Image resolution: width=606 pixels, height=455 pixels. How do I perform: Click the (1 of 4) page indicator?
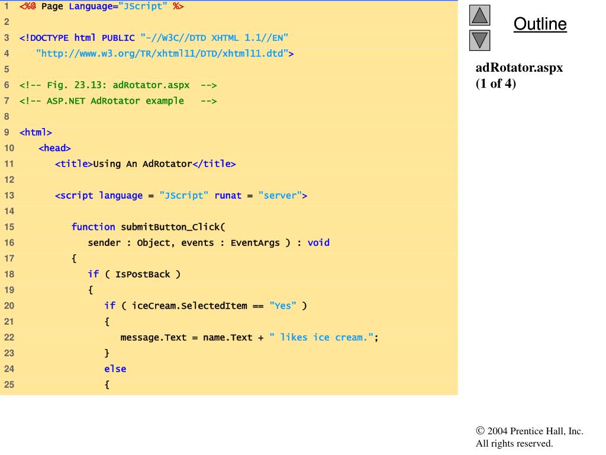(496, 84)
